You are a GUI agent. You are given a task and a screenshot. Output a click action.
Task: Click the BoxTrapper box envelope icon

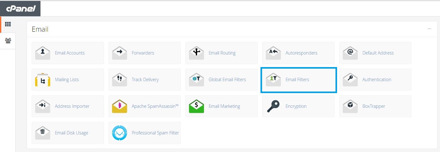point(350,106)
